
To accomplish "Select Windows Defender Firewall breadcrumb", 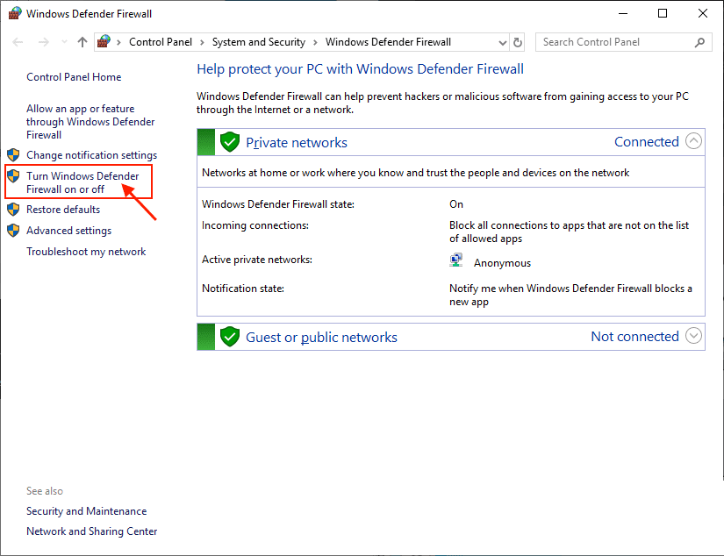I will click(388, 42).
